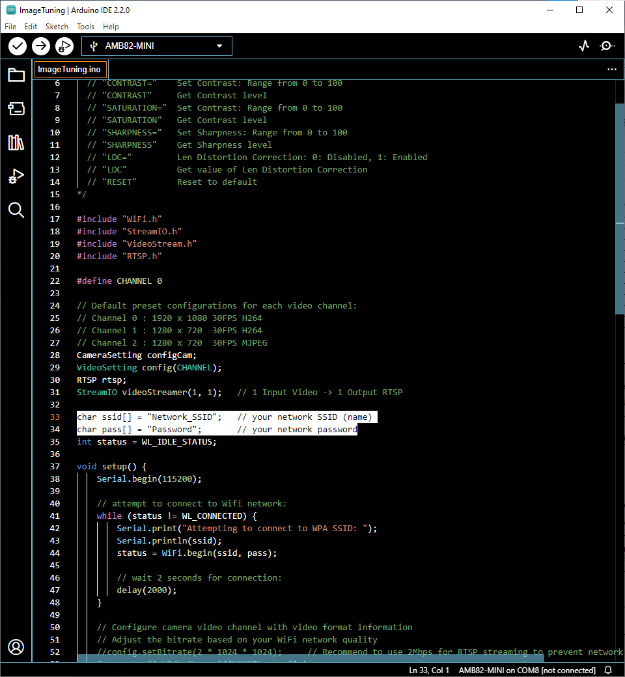625x677 pixels.
Task: Click the Upload arrow button
Action: (x=41, y=46)
